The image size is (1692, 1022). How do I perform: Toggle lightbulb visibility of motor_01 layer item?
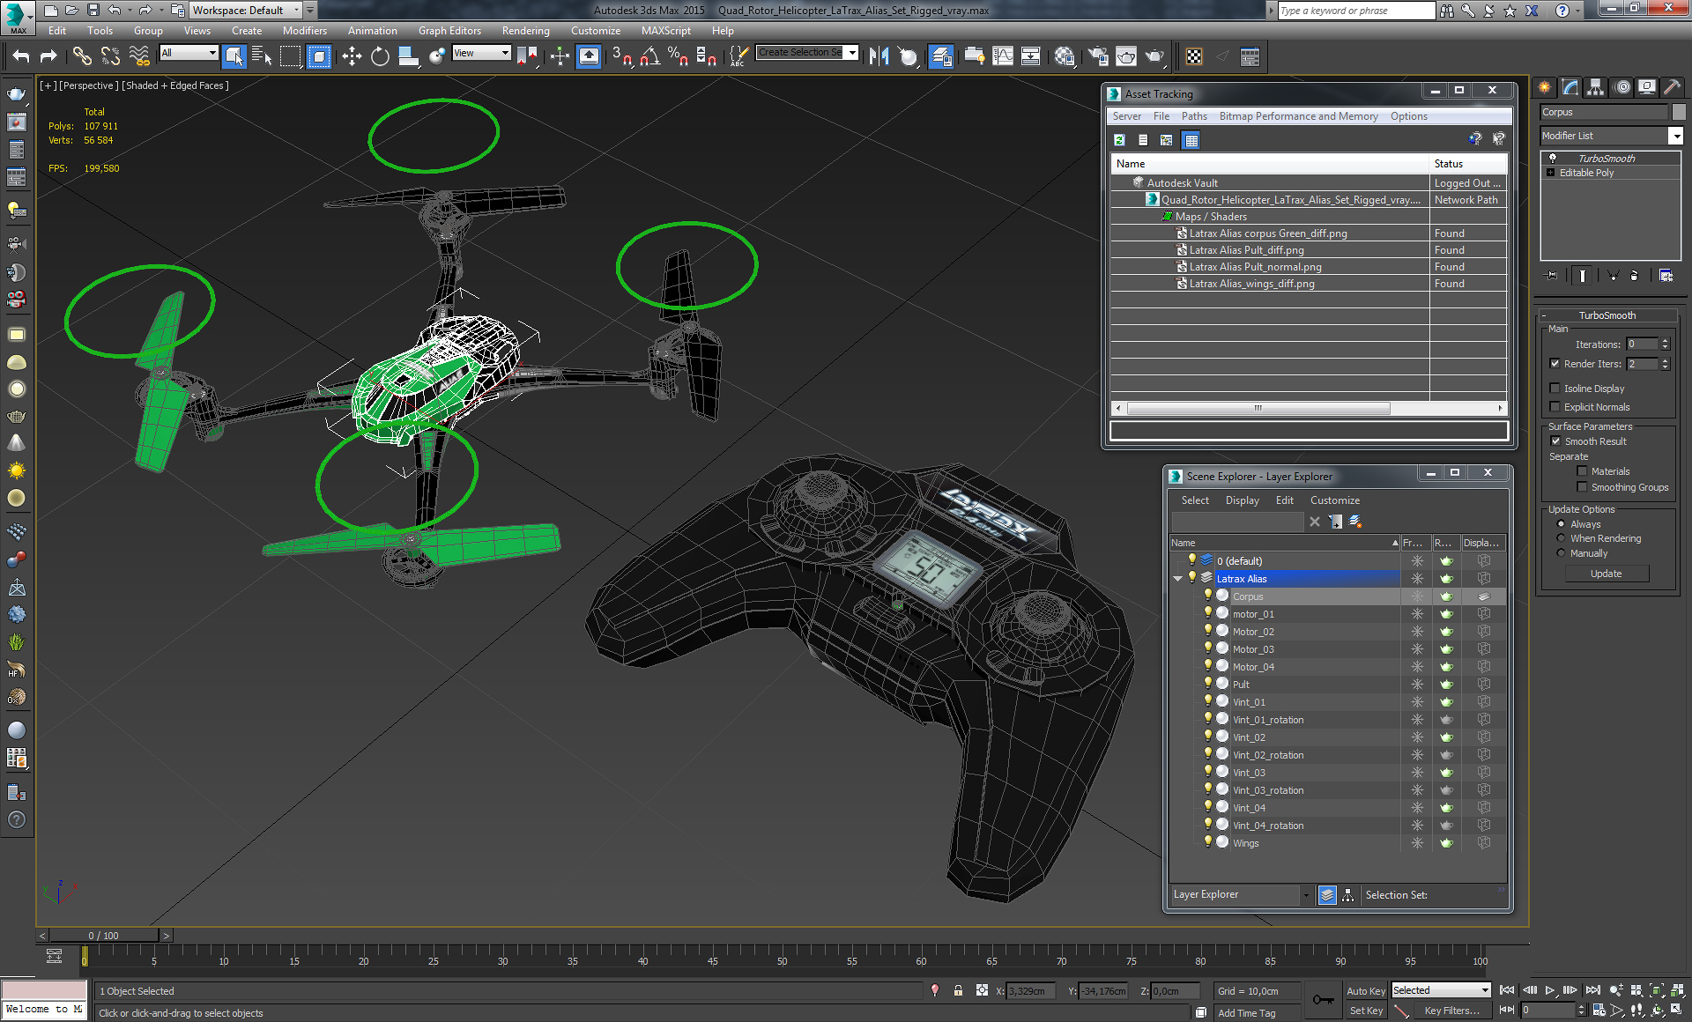click(1208, 613)
